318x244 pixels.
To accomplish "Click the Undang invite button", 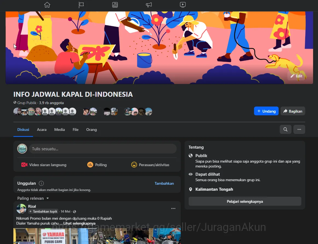I will [x=266, y=111].
